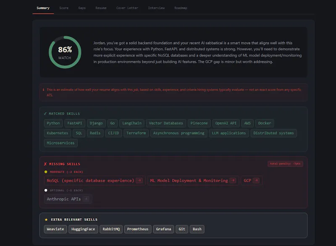This screenshot has height=246, width=336.
Task: Select the Pinecone skill tag
Action: click(x=199, y=123)
